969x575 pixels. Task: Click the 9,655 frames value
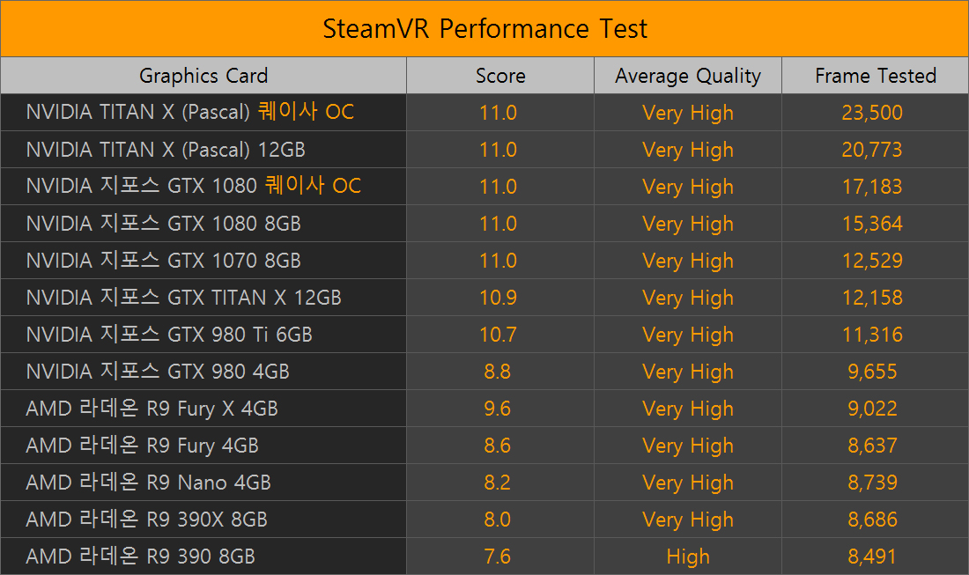click(x=872, y=372)
